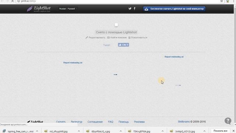The image size is (236, 133).
Task: Open the Twitter icon in header
Action: [130, 9]
